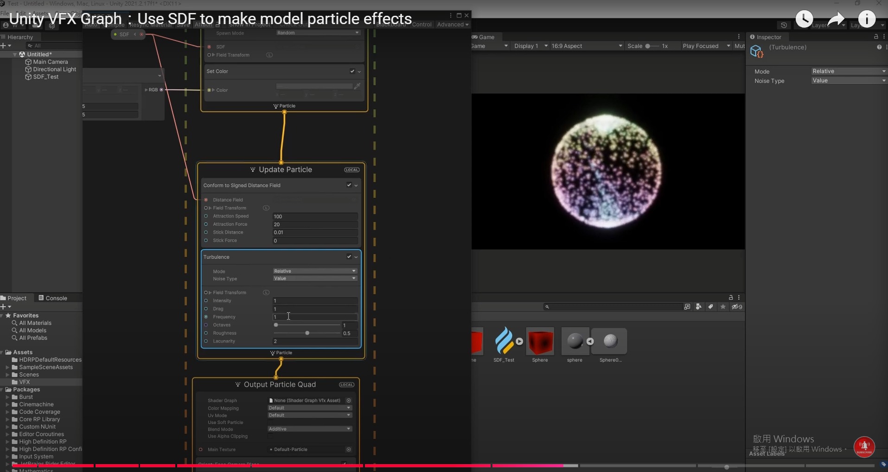The width and height of the screenshot is (888, 472).
Task: Click the Asset Labels tag icon
Action: coord(883,464)
